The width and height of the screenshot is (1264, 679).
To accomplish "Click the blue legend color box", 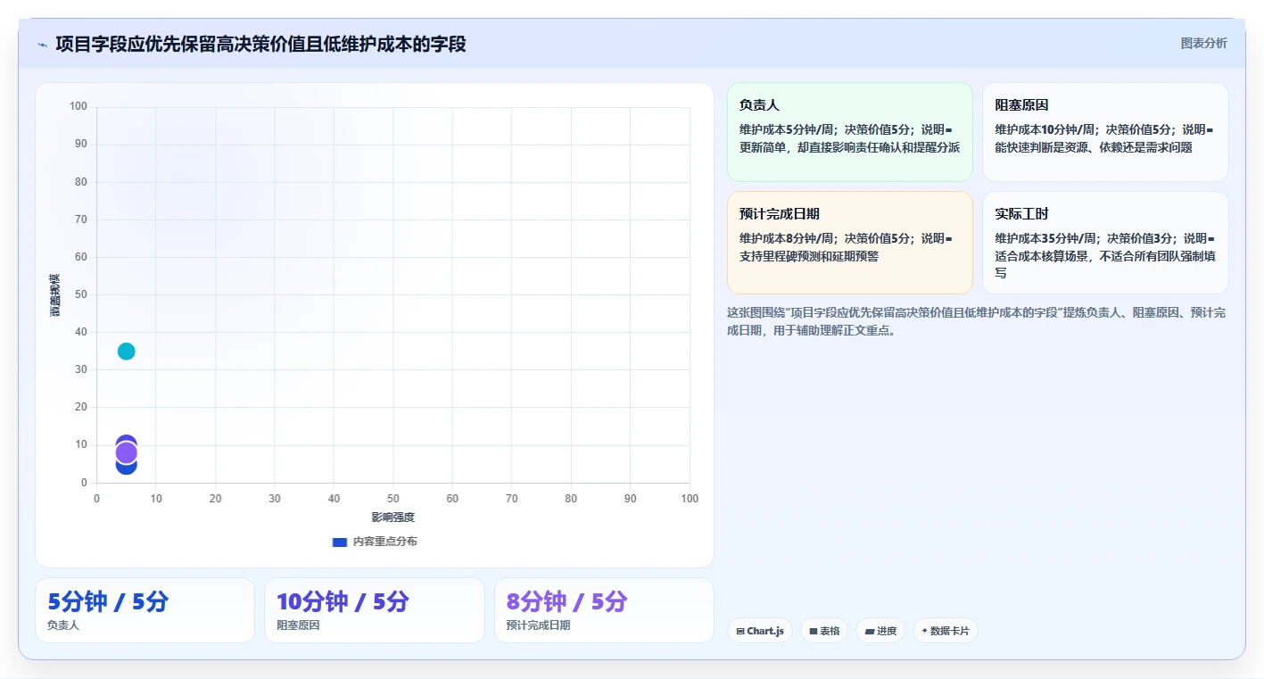I will point(339,542).
